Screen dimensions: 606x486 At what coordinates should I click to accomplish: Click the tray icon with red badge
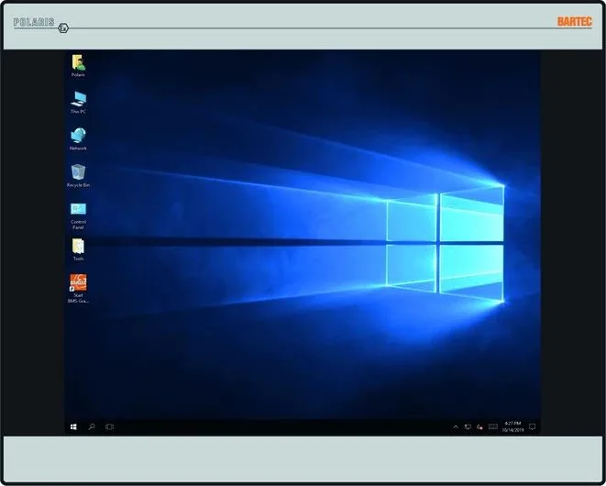[x=479, y=427]
